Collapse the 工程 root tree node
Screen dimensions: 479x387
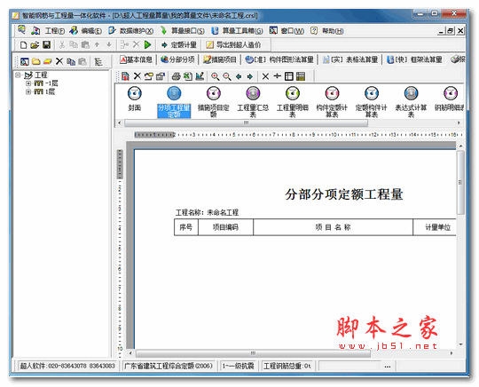tap(19, 75)
